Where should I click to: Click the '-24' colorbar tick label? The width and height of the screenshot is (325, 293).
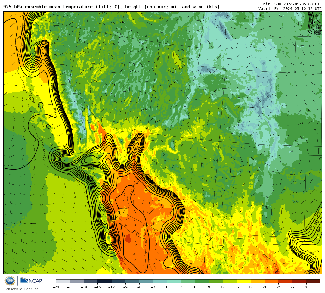pos(56,287)
